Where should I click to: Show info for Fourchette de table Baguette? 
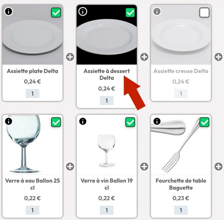click(157, 122)
